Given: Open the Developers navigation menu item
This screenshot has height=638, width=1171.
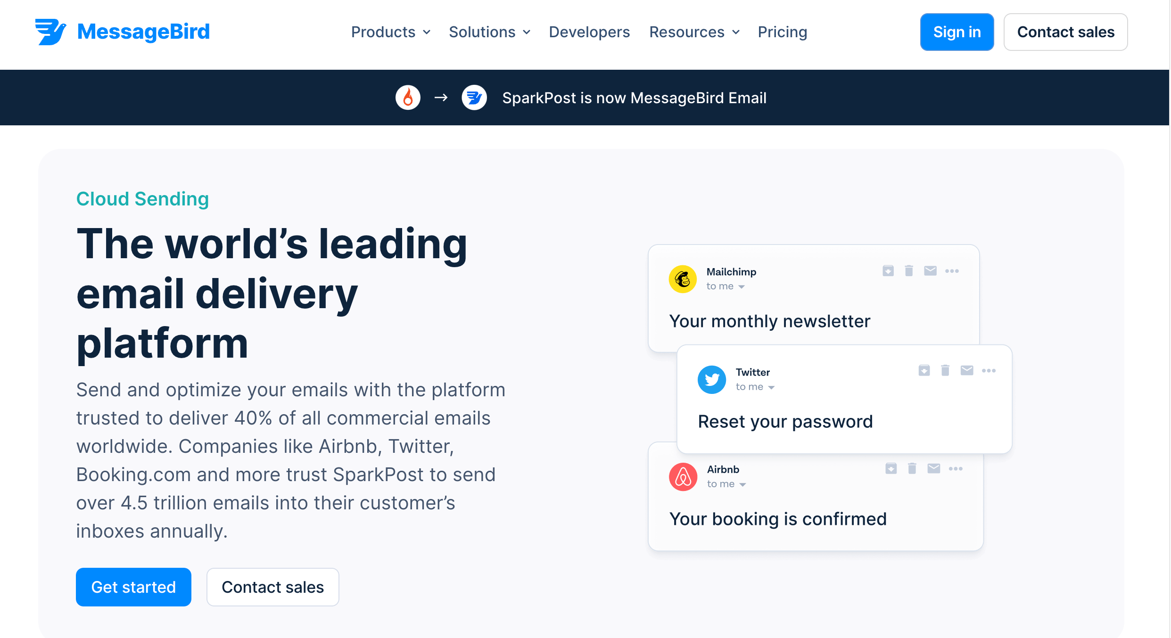Looking at the screenshot, I should pos(589,32).
